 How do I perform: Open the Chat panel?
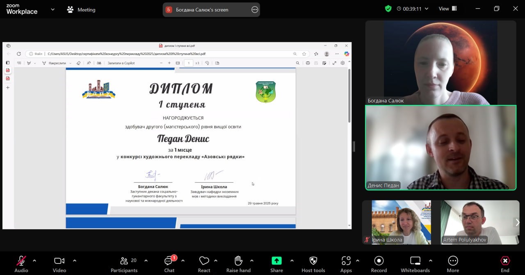[169, 261]
